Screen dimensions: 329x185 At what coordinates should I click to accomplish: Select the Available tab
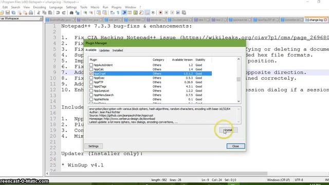pyautogui.click(x=91, y=50)
